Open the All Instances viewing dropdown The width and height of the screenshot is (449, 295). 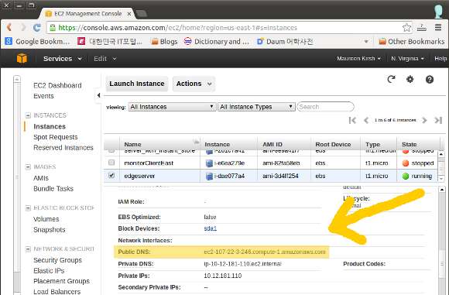[172, 107]
